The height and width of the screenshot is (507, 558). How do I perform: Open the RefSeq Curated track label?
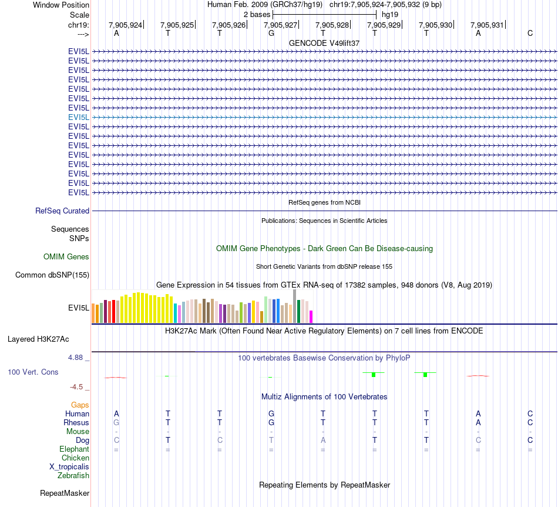pyautogui.click(x=62, y=211)
